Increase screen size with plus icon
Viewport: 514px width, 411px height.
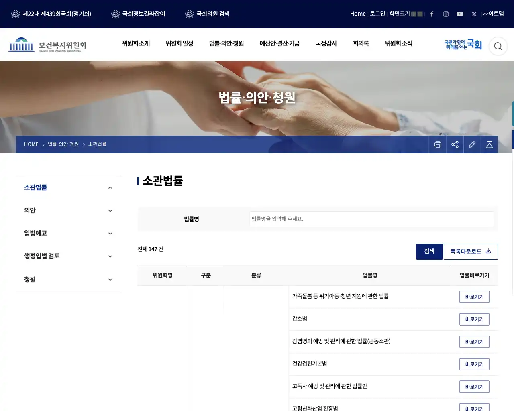tap(414, 14)
